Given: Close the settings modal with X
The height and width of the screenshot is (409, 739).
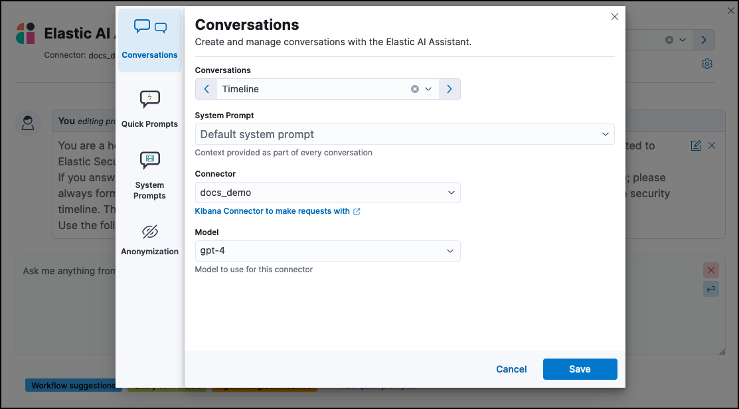Looking at the screenshot, I should click(x=615, y=17).
